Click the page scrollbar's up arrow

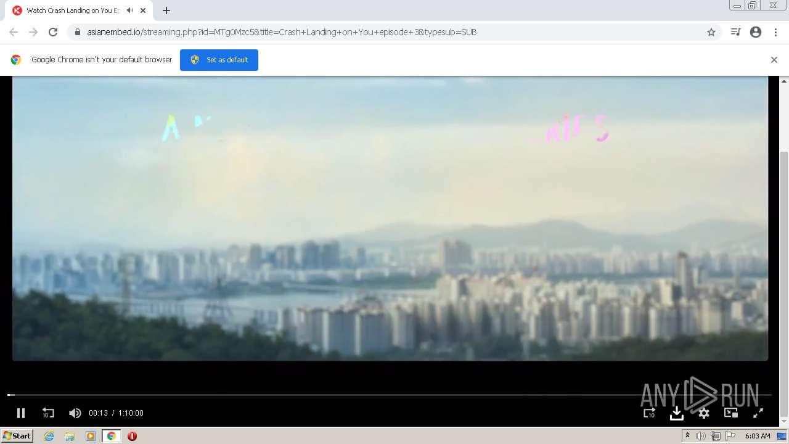pos(784,81)
